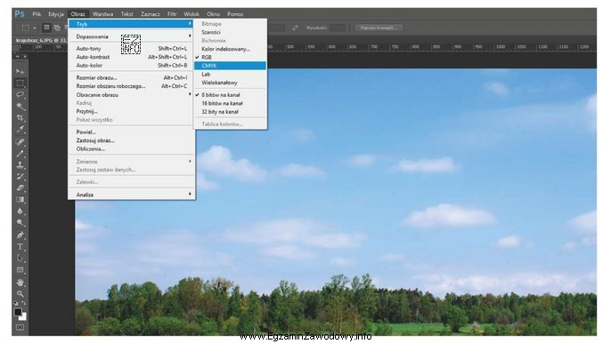Click the marquee tool preset icon in options bar
This screenshot has height=344, width=611.
pyautogui.click(x=26, y=28)
